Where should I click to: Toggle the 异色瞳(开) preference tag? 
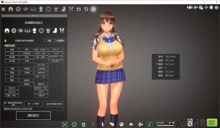point(56,61)
